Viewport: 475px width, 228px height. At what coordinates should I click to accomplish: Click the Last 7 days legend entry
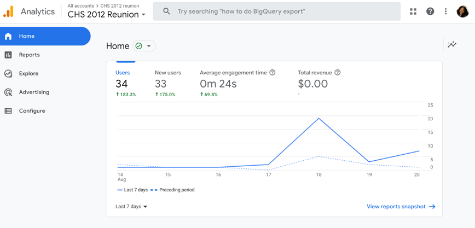point(132,190)
